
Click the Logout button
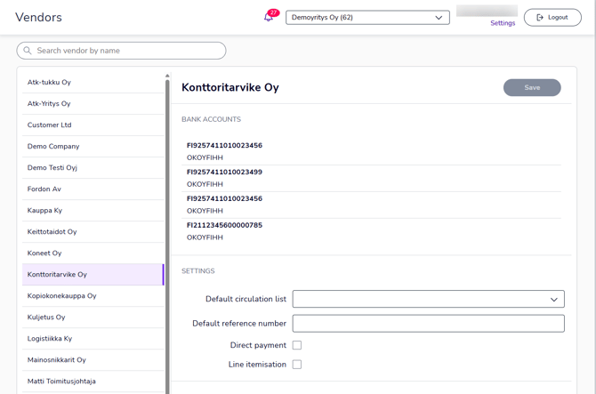(x=552, y=18)
